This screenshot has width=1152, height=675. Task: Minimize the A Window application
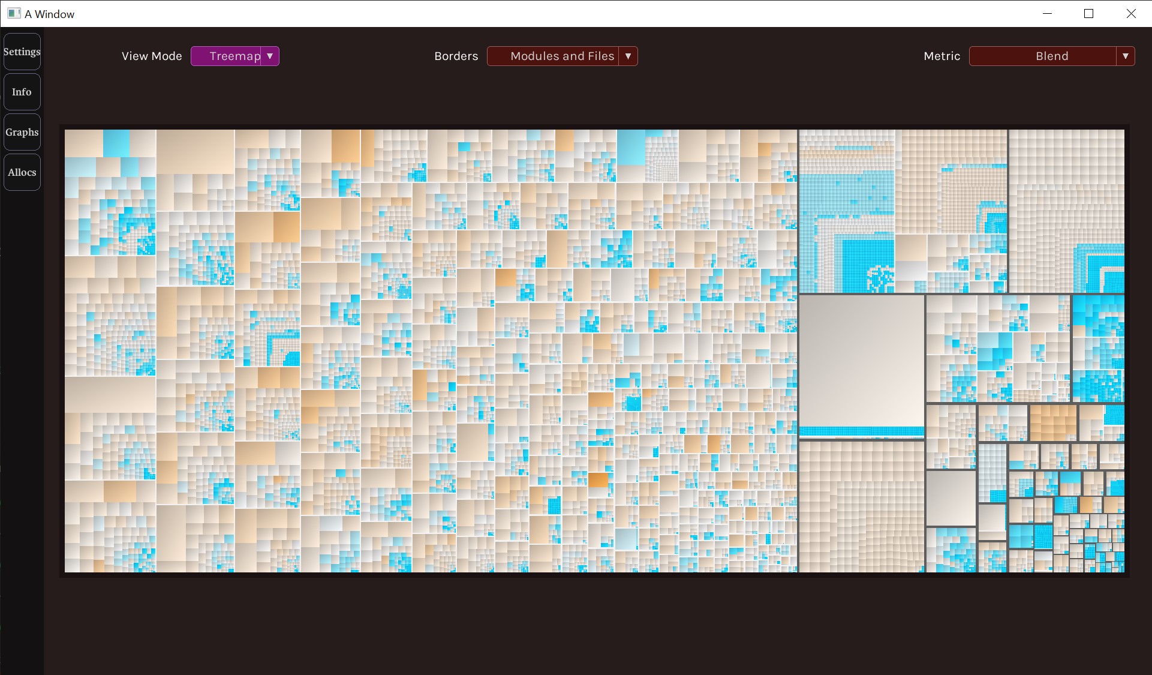[x=1047, y=14]
